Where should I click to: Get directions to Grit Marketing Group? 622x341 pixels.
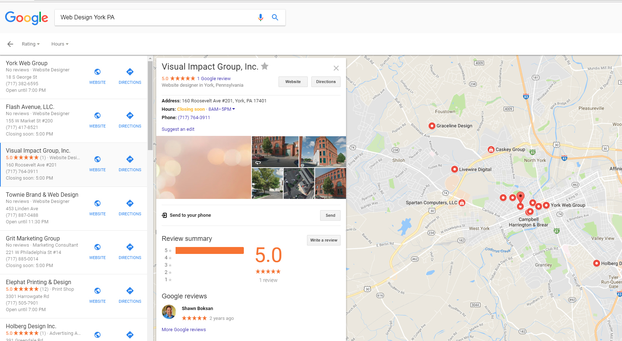pyautogui.click(x=130, y=247)
